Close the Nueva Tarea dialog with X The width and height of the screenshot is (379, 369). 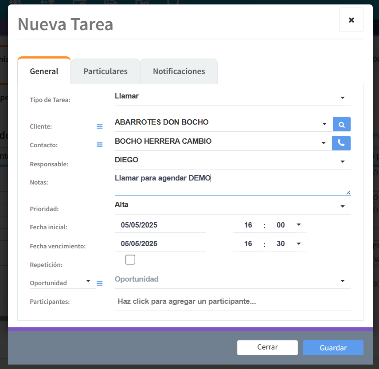(x=351, y=20)
